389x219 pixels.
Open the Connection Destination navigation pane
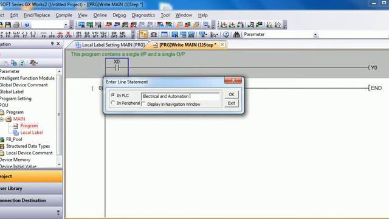click(31, 200)
